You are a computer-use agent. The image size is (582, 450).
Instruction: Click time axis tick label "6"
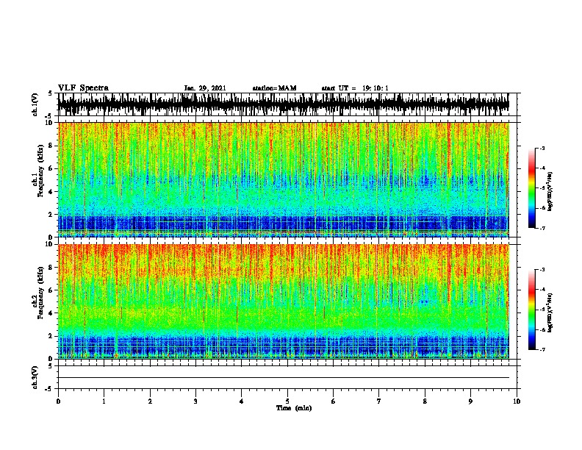click(x=333, y=401)
